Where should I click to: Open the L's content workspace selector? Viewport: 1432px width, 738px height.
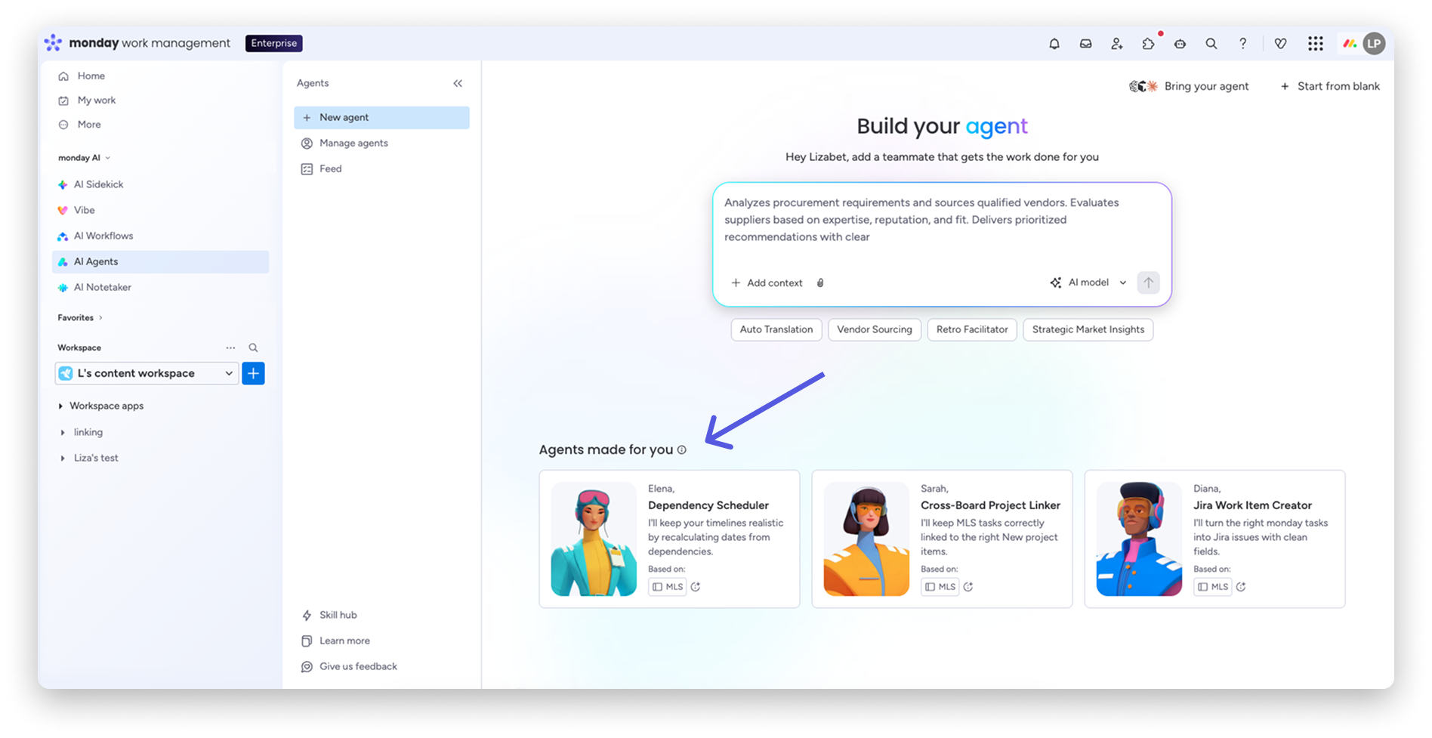pos(147,373)
